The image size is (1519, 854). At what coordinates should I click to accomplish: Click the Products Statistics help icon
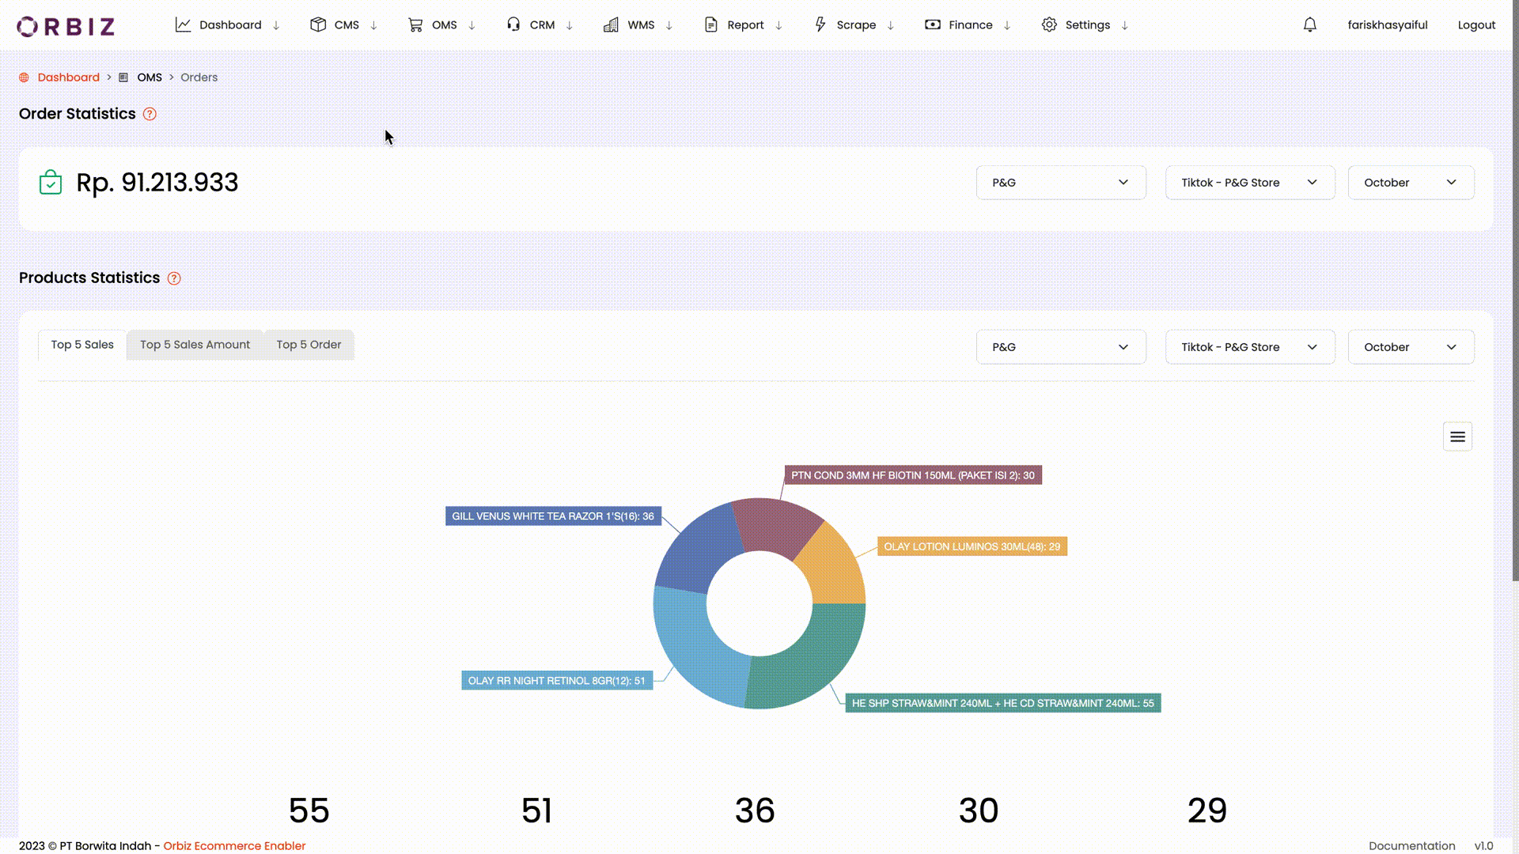pyautogui.click(x=174, y=278)
